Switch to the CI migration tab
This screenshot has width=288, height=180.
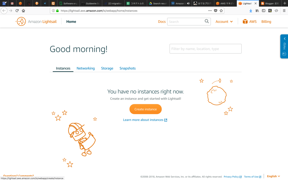(113, 3)
